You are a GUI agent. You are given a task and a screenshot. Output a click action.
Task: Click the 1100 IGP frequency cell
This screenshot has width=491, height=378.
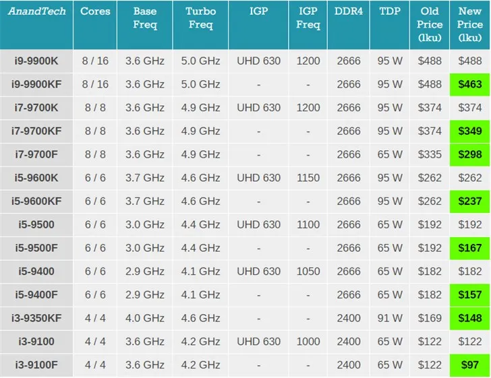click(308, 224)
